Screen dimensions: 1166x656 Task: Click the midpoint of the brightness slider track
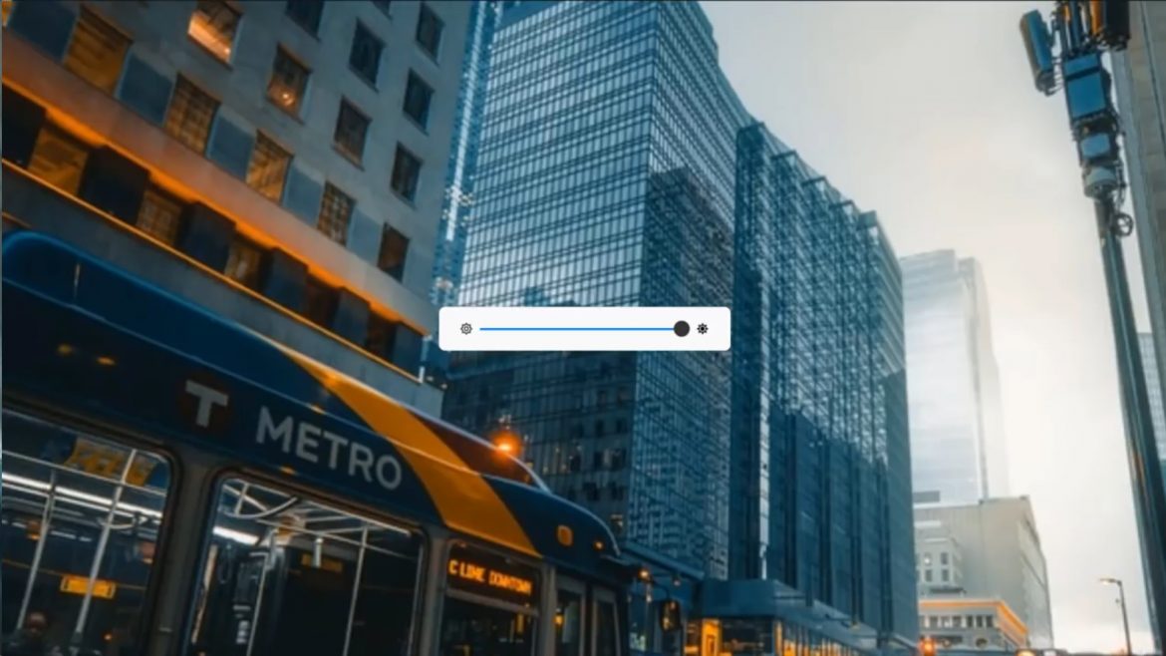coord(578,329)
